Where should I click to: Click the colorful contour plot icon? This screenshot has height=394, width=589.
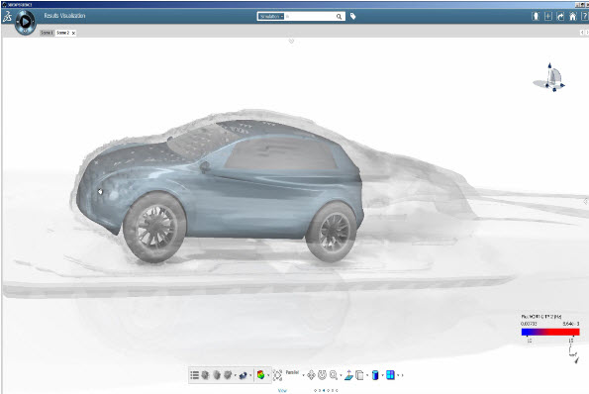[261, 375]
